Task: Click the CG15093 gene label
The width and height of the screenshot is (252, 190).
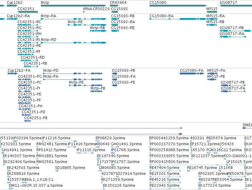Action: click(119, 9)
